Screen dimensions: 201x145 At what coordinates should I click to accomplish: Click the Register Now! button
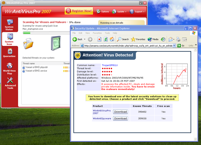[79, 11]
